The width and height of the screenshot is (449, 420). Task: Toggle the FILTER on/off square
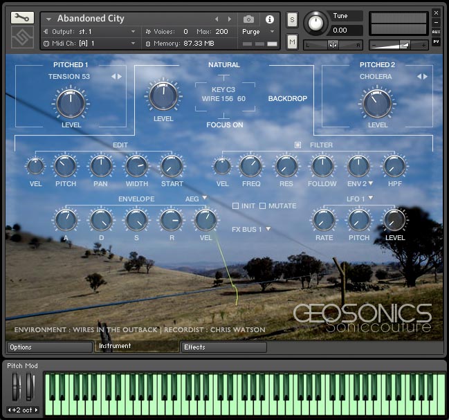[x=297, y=145]
